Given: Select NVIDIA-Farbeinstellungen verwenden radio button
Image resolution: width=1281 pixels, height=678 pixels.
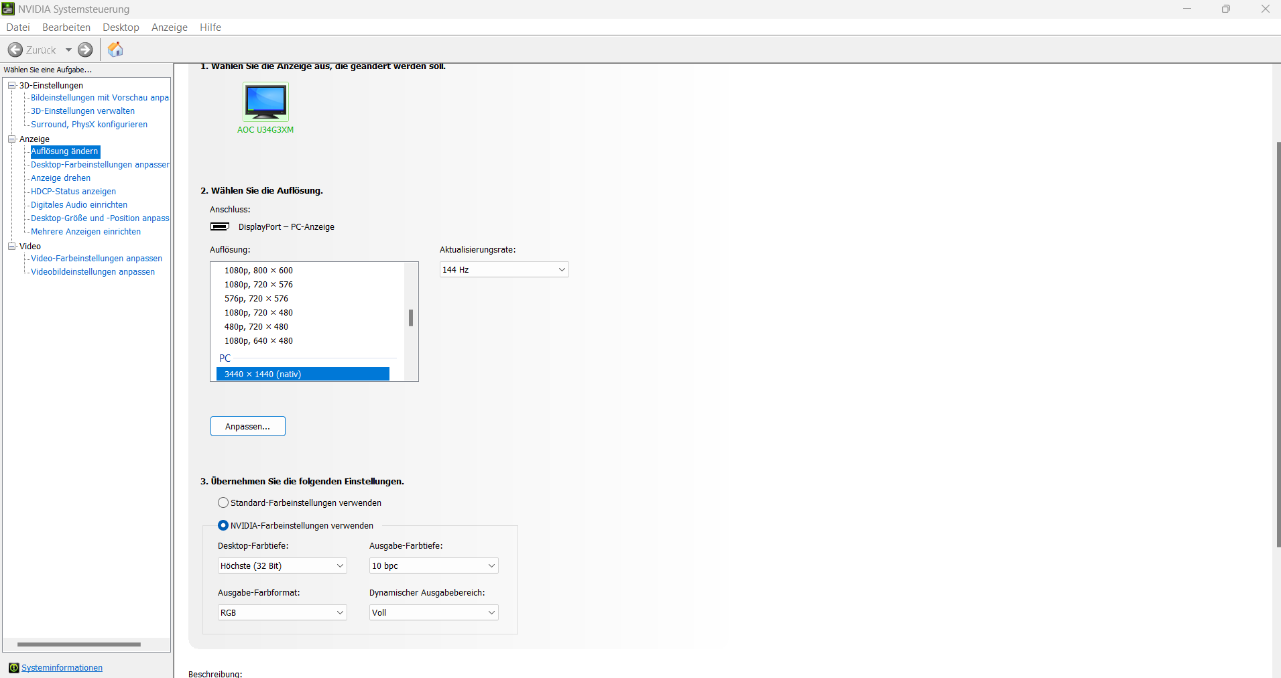Looking at the screenshot, I should pos(223,525).
